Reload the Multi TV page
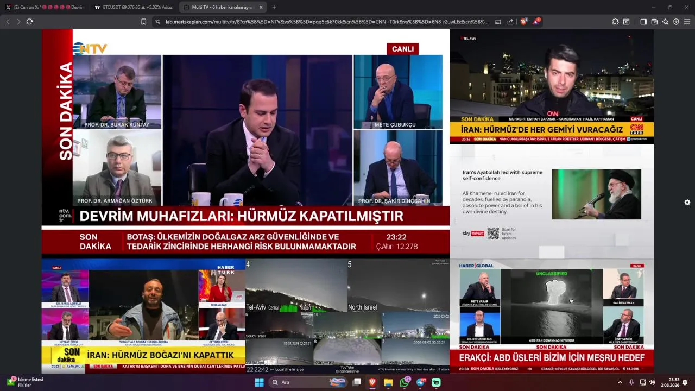695x391 pixels. click(x=29, y=22)
